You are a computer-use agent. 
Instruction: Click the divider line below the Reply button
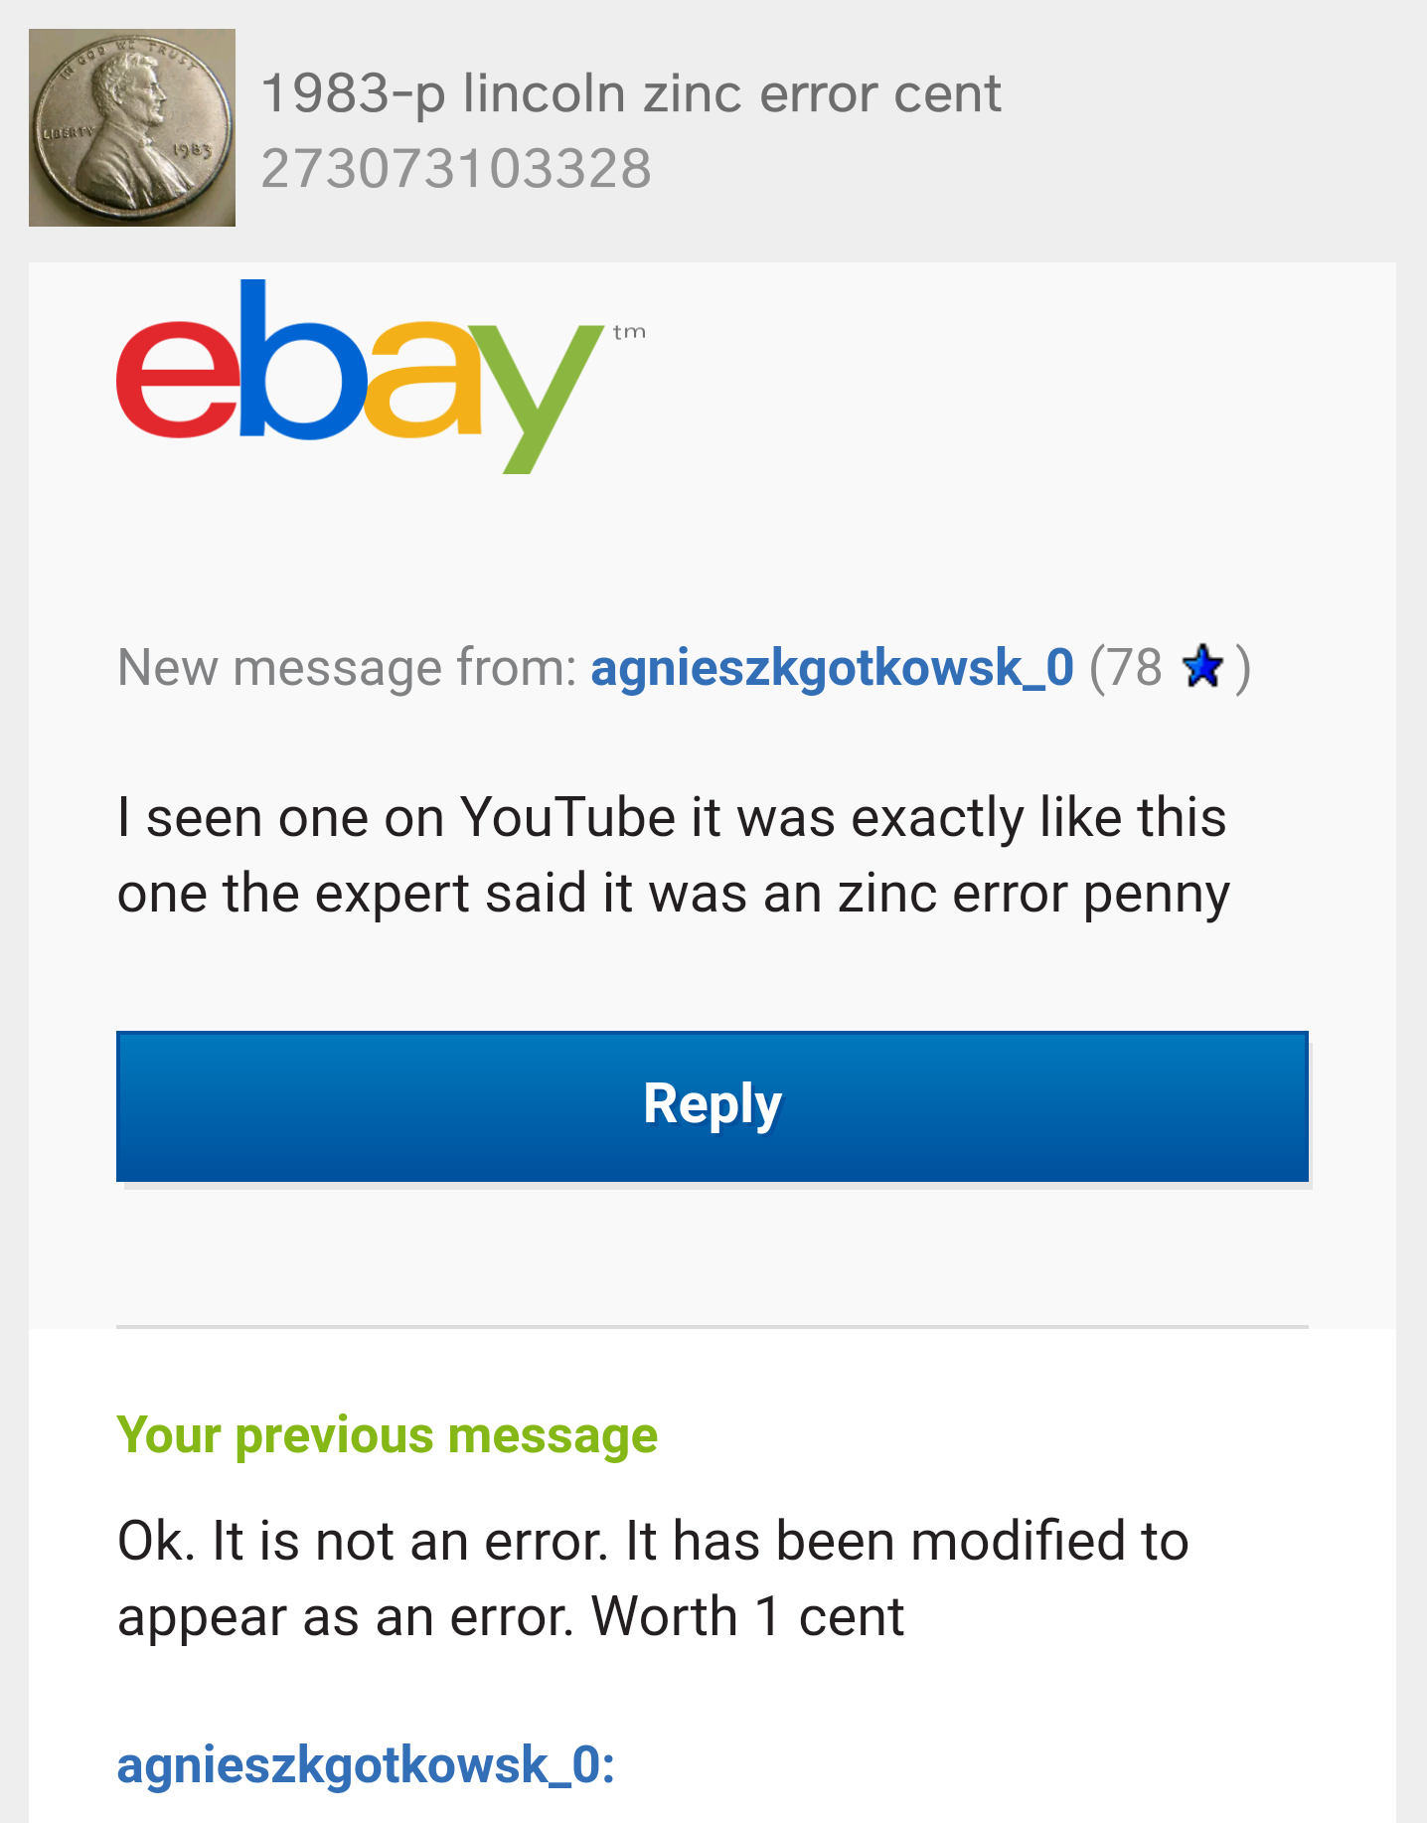click(713, 1327)
